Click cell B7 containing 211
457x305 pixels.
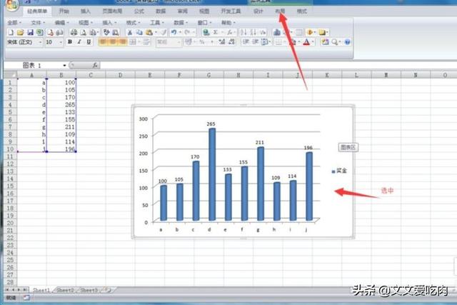[61, 127]
